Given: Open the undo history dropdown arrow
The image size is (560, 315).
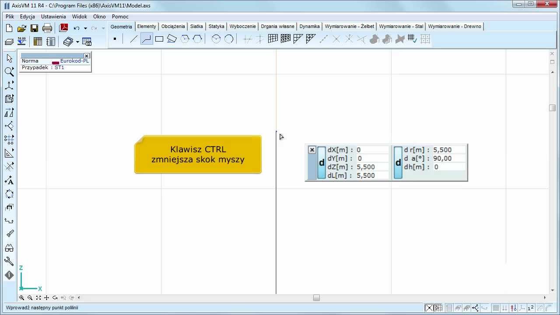Looking at the screenshot, I should click(x=85, y=28).
